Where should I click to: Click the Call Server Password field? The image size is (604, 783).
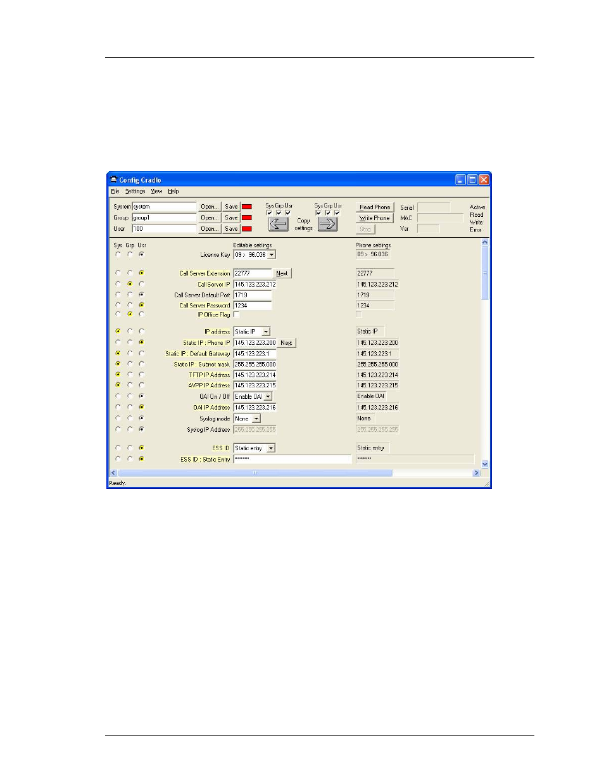(253, 306)
